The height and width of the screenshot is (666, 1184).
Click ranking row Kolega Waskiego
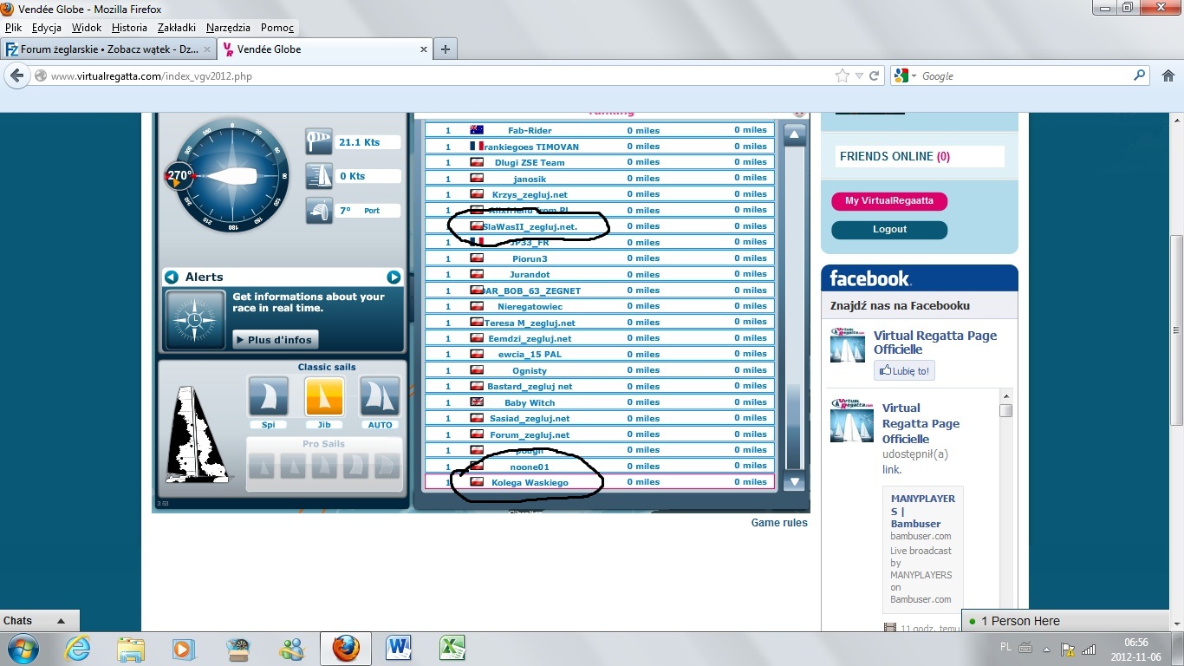point(599,482)
